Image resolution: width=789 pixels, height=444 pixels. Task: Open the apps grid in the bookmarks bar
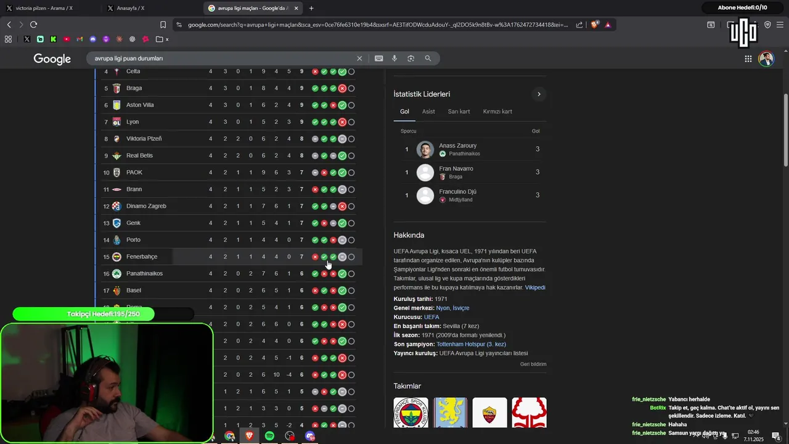8,39
